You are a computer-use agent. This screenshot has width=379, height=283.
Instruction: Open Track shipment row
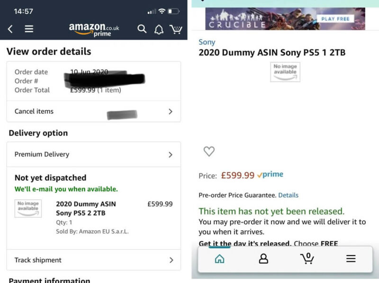[94, 260]
